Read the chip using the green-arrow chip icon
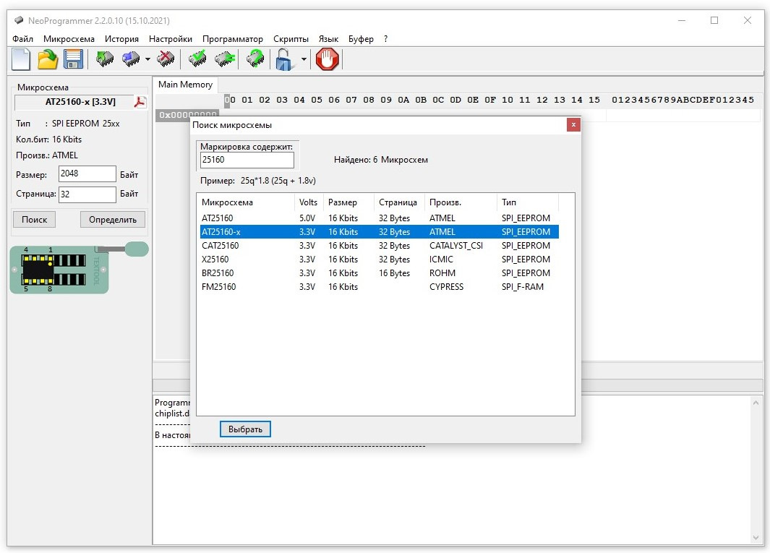Screen dimensions: 770x553 pos(105,59)
